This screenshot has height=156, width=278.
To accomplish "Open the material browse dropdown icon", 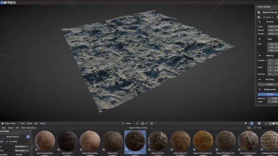I will click(259, 17).
